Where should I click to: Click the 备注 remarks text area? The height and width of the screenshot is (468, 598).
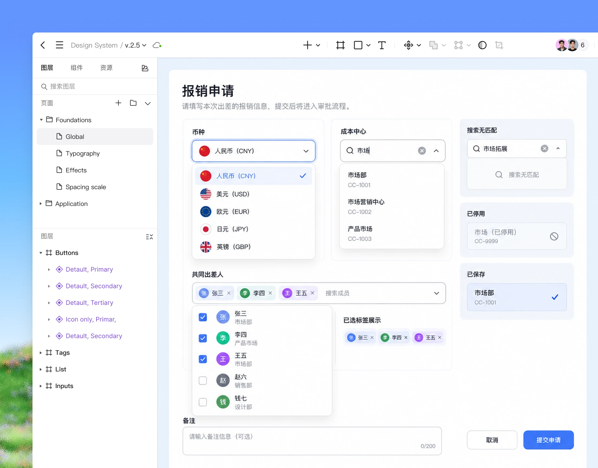(x=312, y=441)
